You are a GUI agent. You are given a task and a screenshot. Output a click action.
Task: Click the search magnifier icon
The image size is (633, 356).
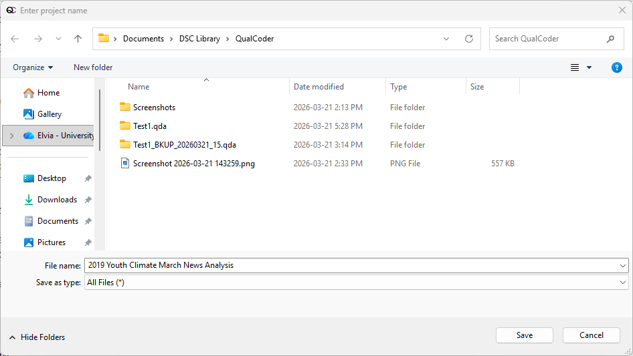pos(610,39)
